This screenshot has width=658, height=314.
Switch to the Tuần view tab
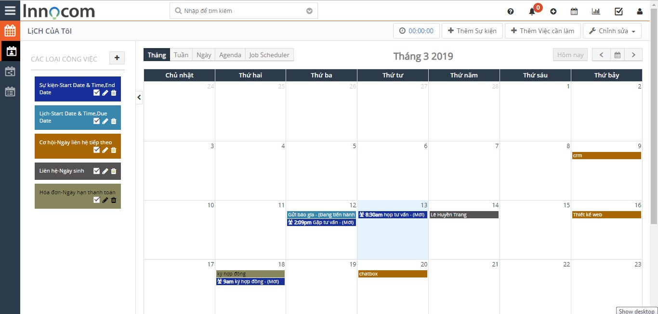181,55
